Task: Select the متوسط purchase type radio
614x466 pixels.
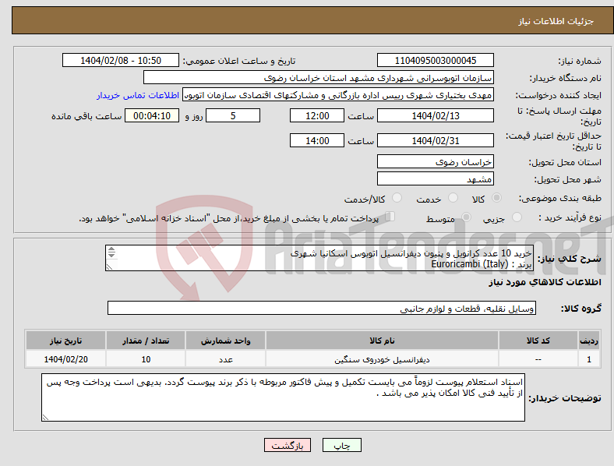Action: (466, 217)
